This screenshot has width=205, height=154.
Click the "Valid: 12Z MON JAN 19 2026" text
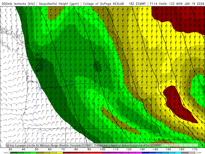point(181,4)
